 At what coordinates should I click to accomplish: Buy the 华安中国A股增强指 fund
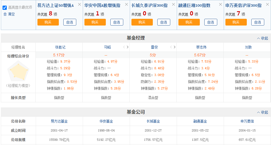(95, 22)
